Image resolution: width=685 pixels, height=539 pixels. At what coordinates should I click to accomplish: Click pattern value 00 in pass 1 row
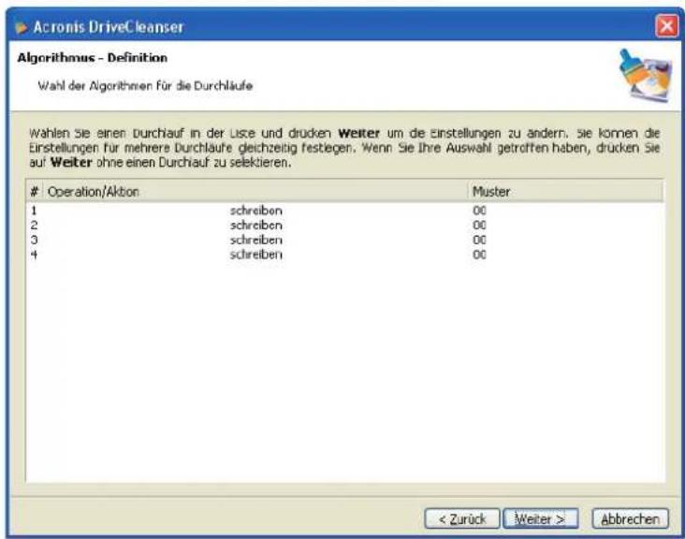[479, 211]
